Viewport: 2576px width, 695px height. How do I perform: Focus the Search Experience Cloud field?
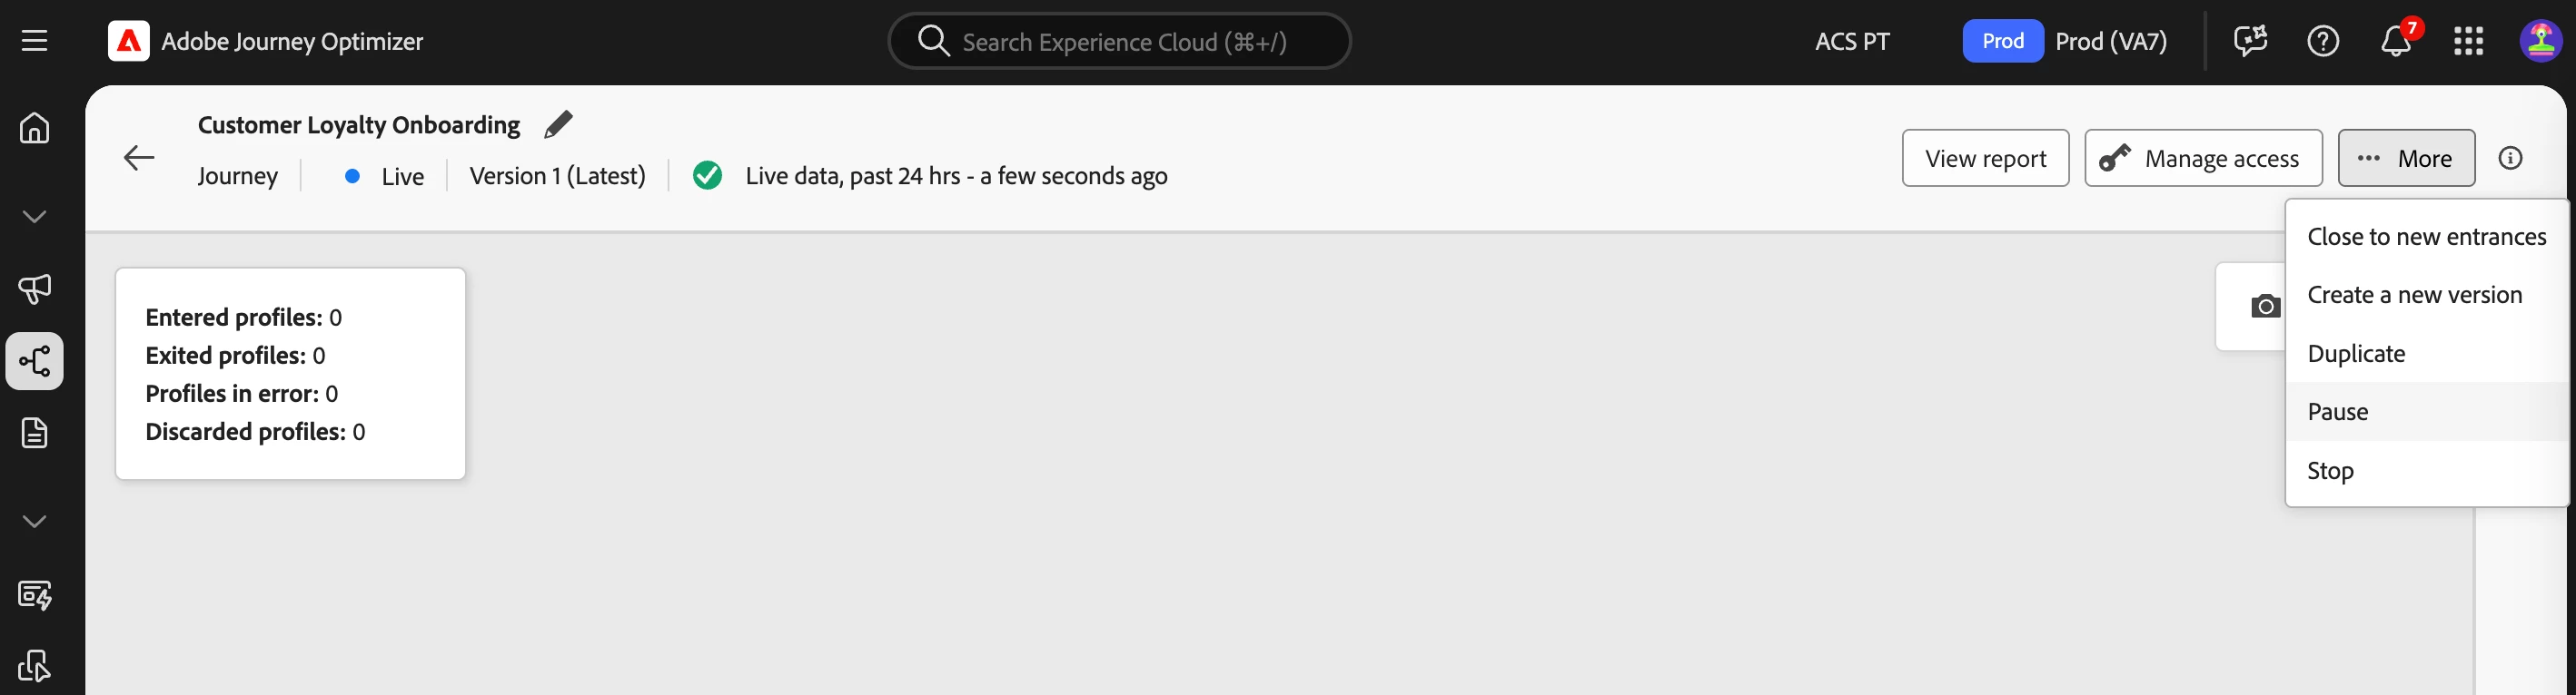point(1119,41)
